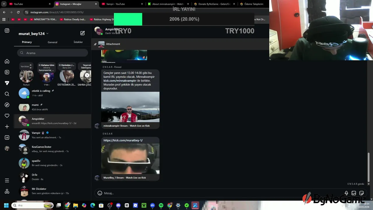Open File Explorer from the taskbar
The width and height of the screenshot is (373, 210).
[75, 205]
